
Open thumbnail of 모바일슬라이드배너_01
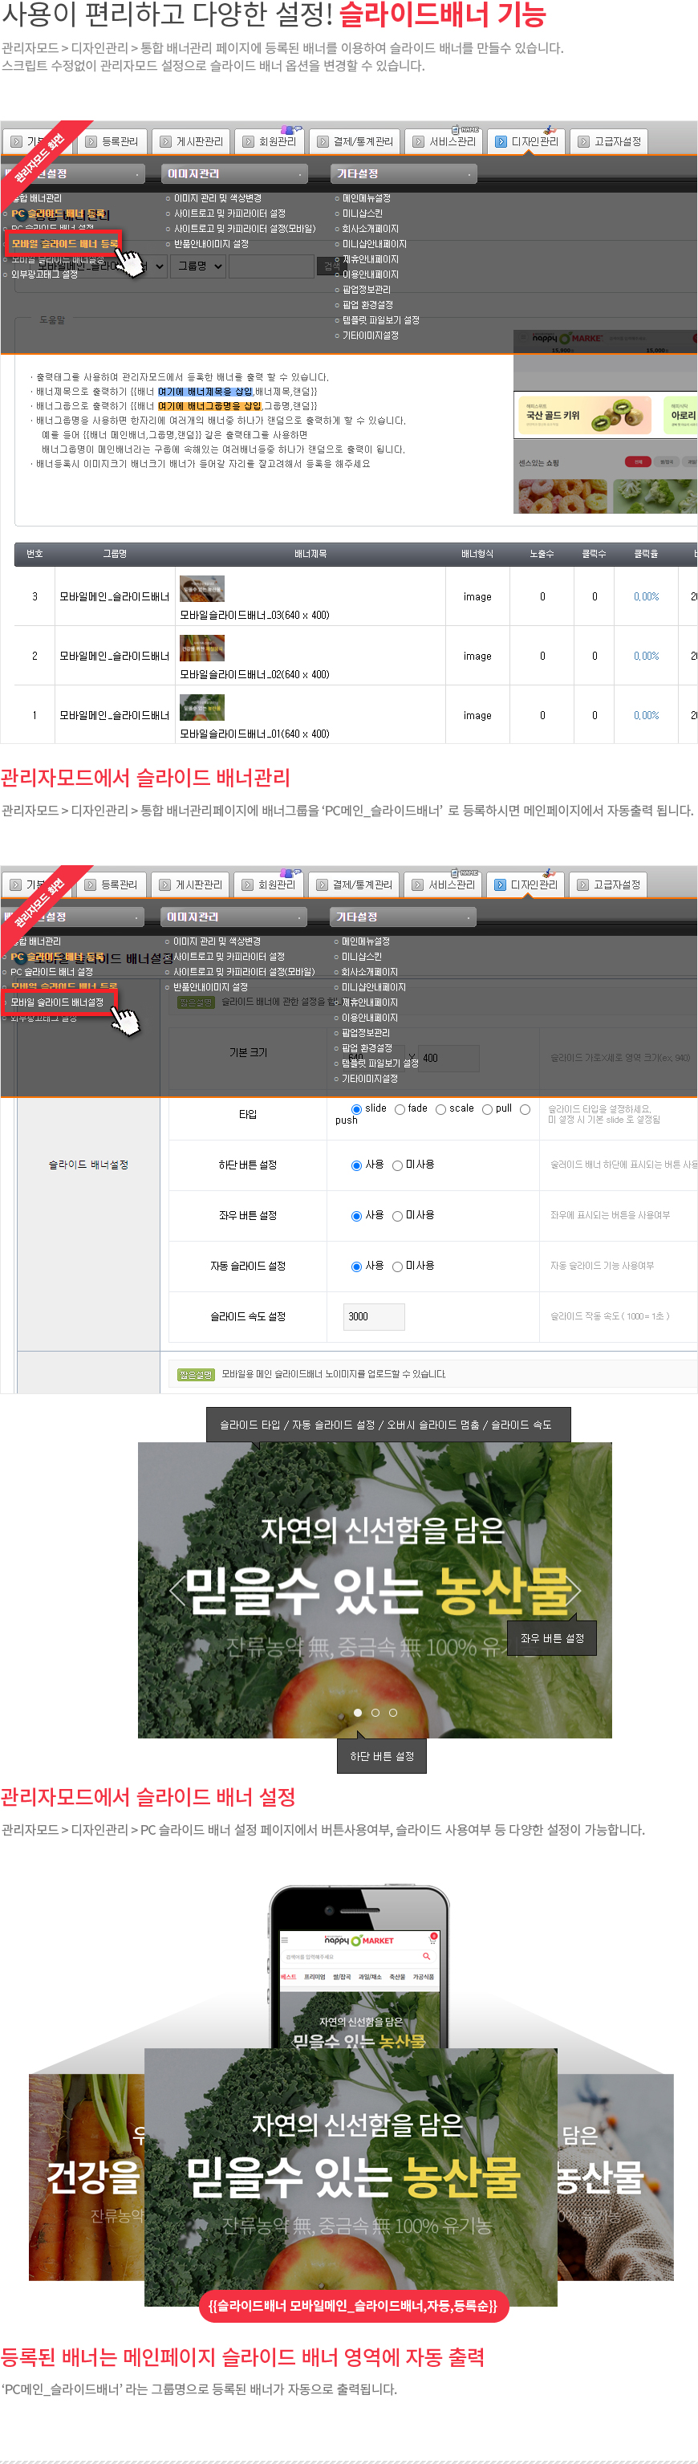[201, 707]
